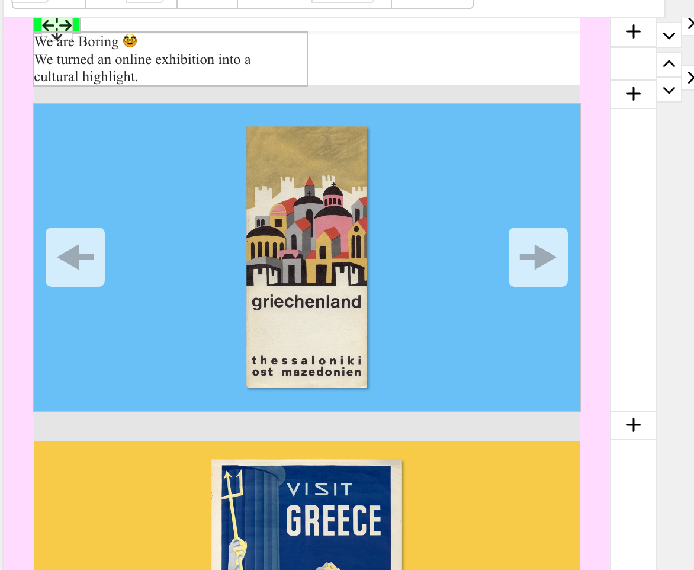
Task: Click the chevron-up icon to move section up
Action: click(x=669, y=63)
